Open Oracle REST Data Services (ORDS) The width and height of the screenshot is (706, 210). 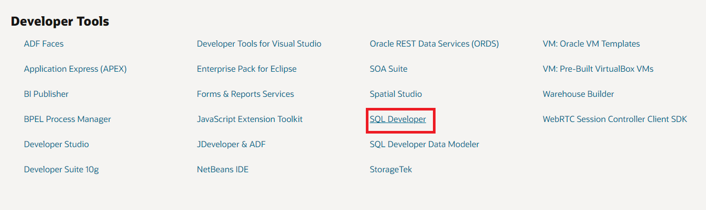tap(435, 44)
